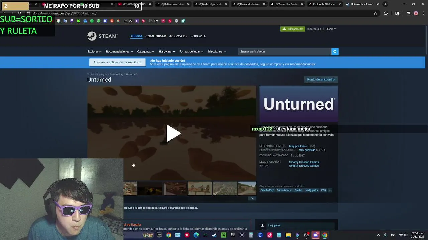
Task: Open the Roblox bookmark icon
Action: coord(105,21)
